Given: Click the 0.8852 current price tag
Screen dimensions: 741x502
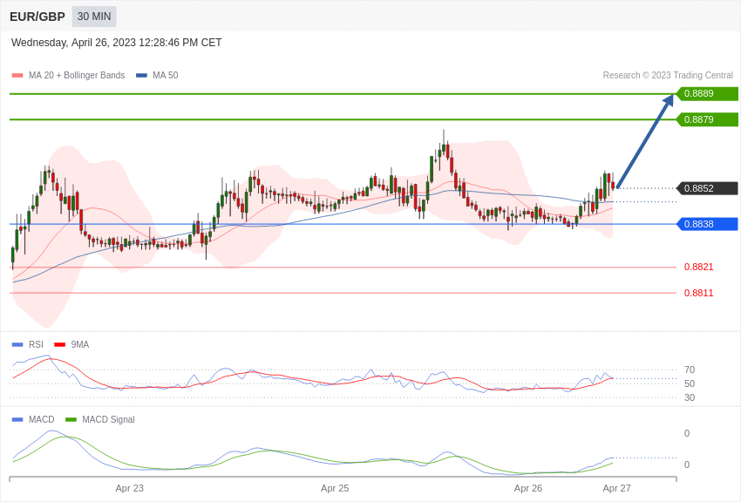Looking at the screenshot, I should [708, 188].
